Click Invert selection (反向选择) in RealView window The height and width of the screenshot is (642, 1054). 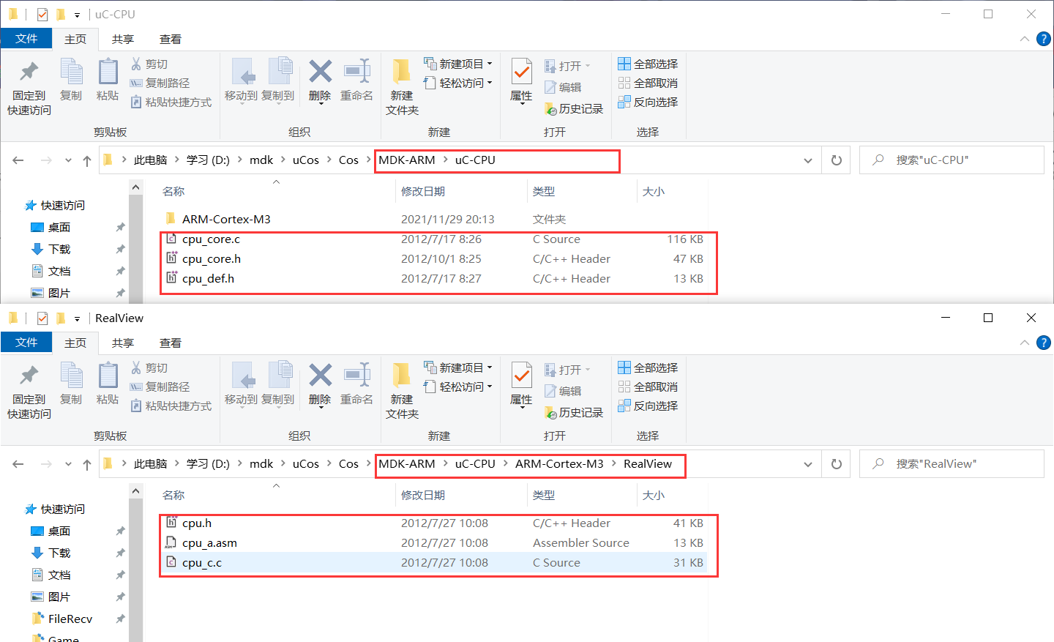click(x=648, y=406)
